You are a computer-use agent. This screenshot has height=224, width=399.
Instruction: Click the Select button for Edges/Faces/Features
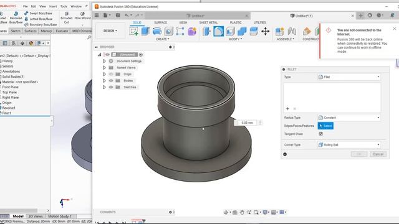325,126
